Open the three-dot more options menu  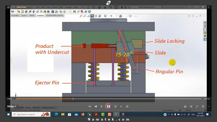coord(209,106)
